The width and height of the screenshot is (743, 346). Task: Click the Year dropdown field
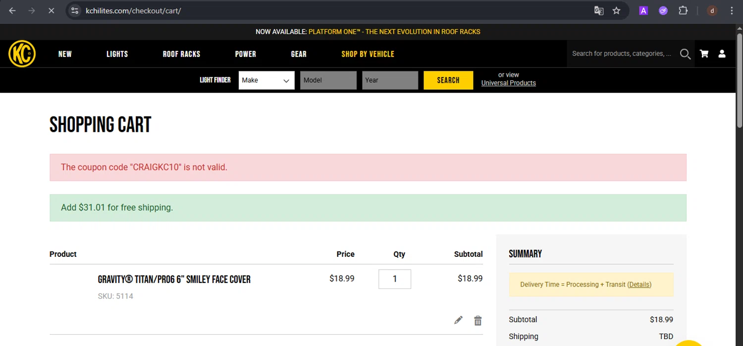[390, 80]
